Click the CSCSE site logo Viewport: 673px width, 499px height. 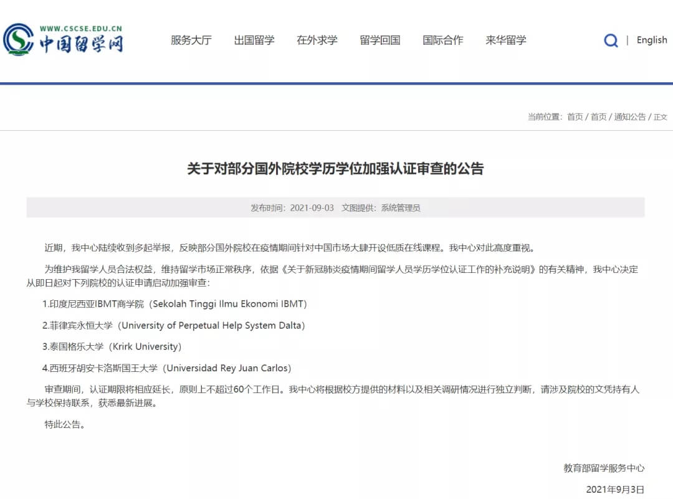click(63, 39)
